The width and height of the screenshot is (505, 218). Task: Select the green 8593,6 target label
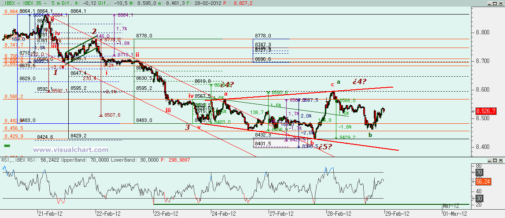(x=280, y=93)
